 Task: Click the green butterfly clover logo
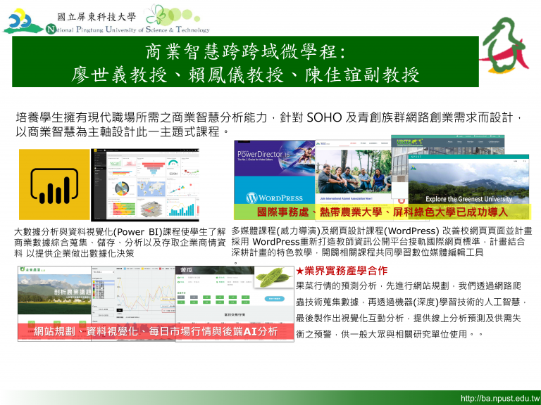tap(171, 15)
